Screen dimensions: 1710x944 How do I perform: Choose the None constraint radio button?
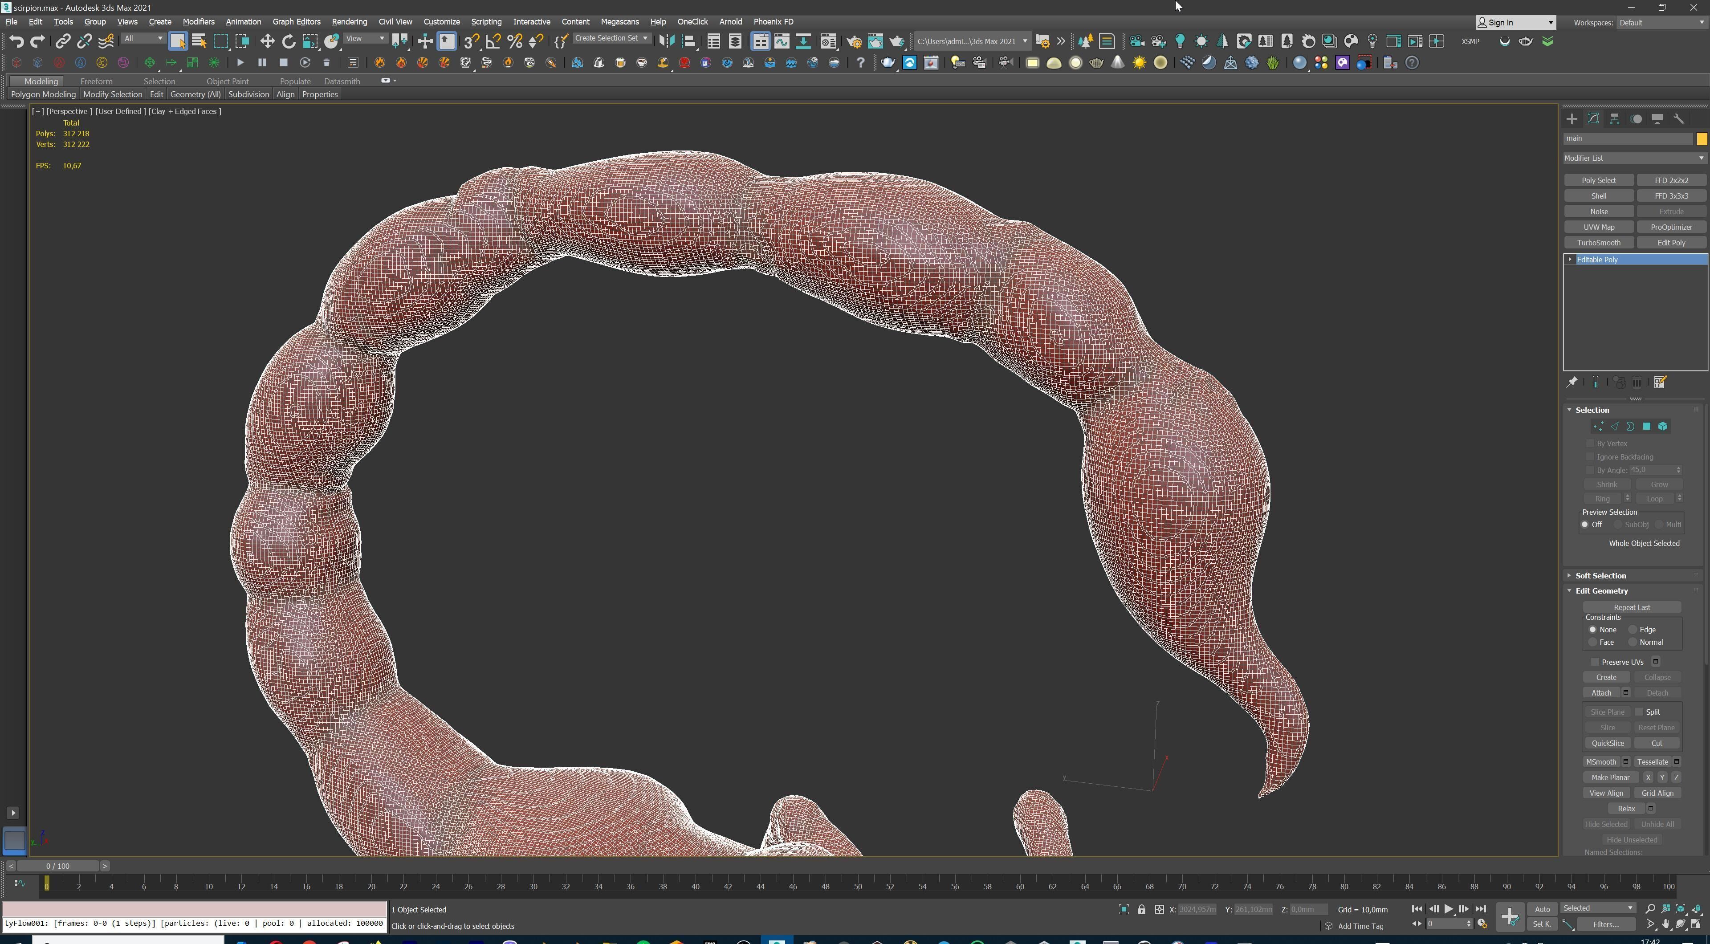click(x=1592, y=629)
